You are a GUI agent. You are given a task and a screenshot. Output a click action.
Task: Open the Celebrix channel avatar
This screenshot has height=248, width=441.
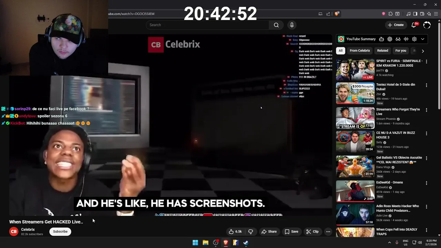14,231
